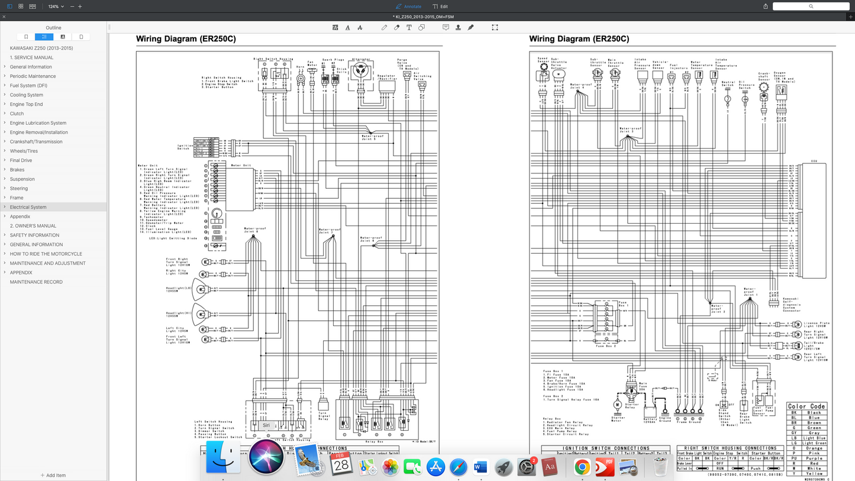Select the pencil drawing tool

[384, 27]
